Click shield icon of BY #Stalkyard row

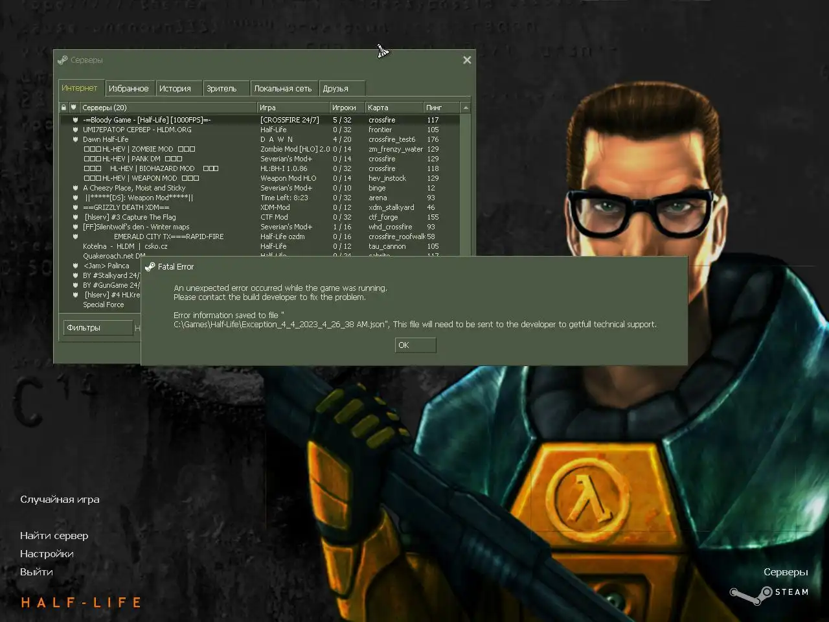point(75,275)
